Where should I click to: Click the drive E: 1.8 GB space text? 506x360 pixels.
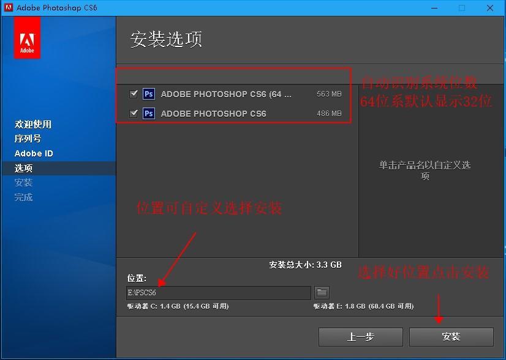pos(363,306)
